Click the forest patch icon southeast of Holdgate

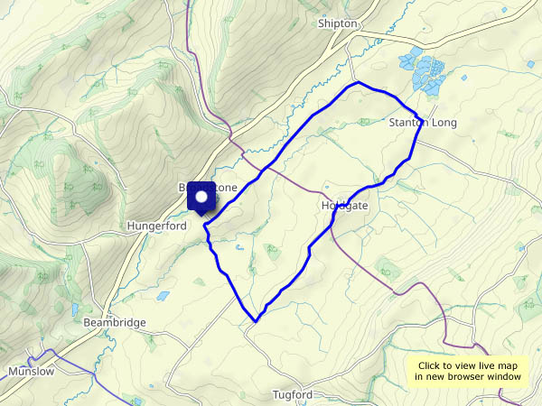388,269
